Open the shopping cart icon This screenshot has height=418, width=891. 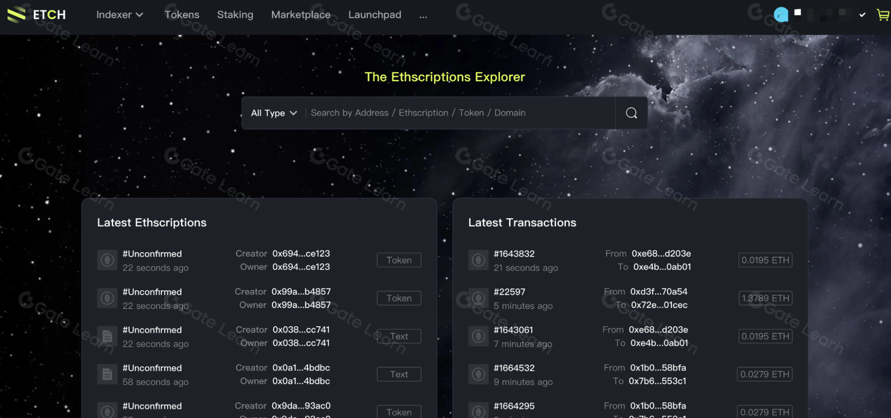tap(882, 15)
